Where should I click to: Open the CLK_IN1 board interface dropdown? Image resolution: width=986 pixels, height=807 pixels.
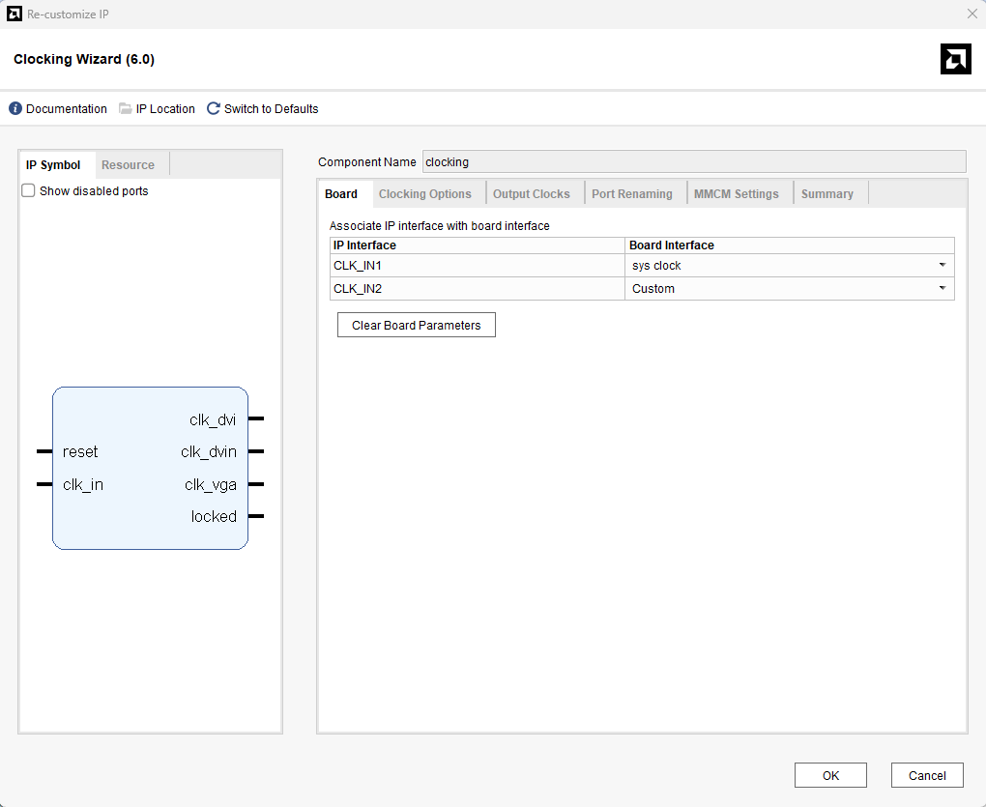(941, 266)
